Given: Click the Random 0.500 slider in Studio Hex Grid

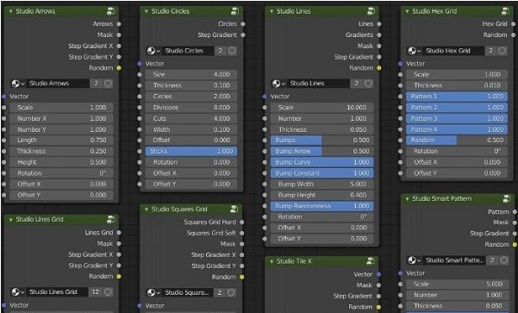Looking at the screenshot, I should pyautogui.click(x=457, y=141).
